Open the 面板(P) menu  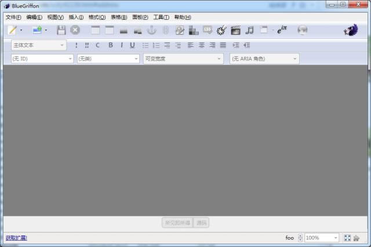140,17
